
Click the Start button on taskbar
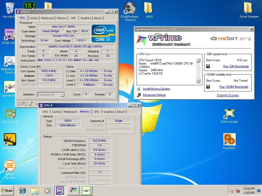coord(7,190)
